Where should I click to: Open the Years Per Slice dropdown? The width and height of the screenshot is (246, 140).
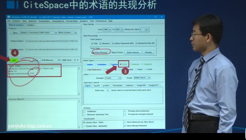[x=147, y=29]
